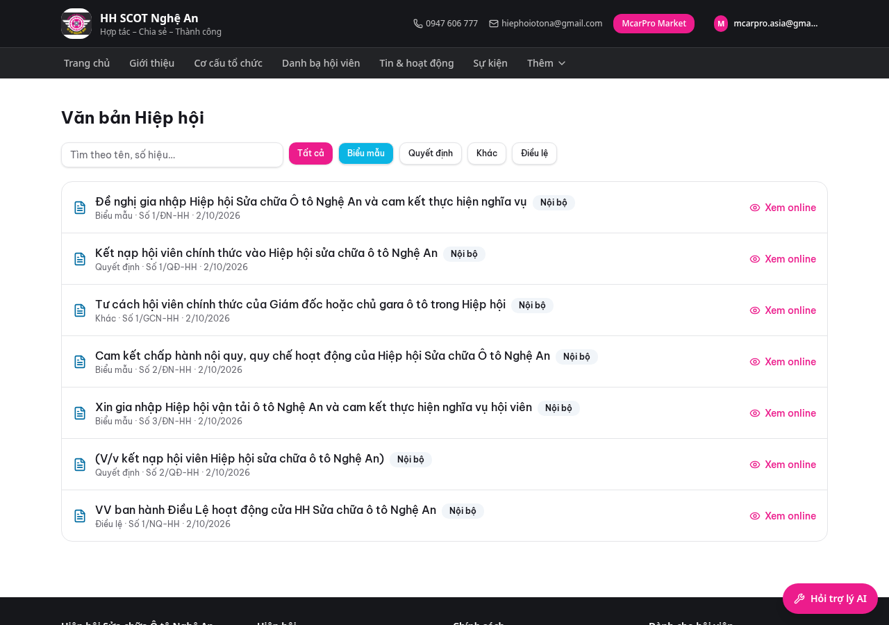Open (V/v kết nạp hội viên Hiệp hội title
Image resolution: width=889 pixels, height=625 pixels.
click(x=240, y=458)
